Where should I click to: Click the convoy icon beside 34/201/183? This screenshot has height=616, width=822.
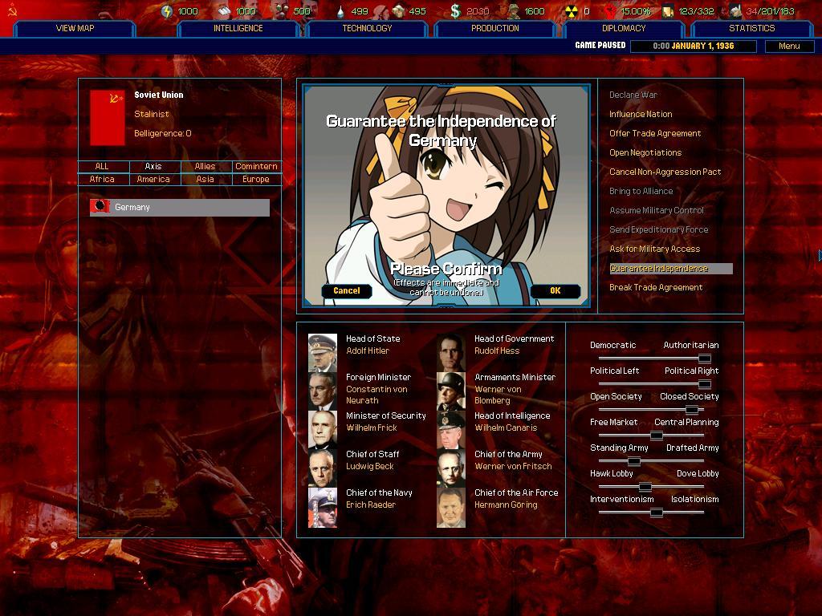pos(736,11)
